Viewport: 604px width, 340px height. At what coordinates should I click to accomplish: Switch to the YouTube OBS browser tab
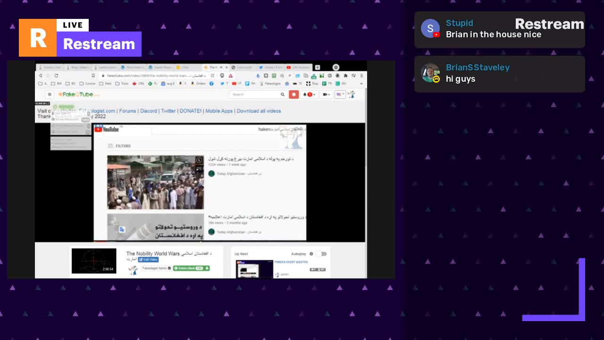coord(298,68)
